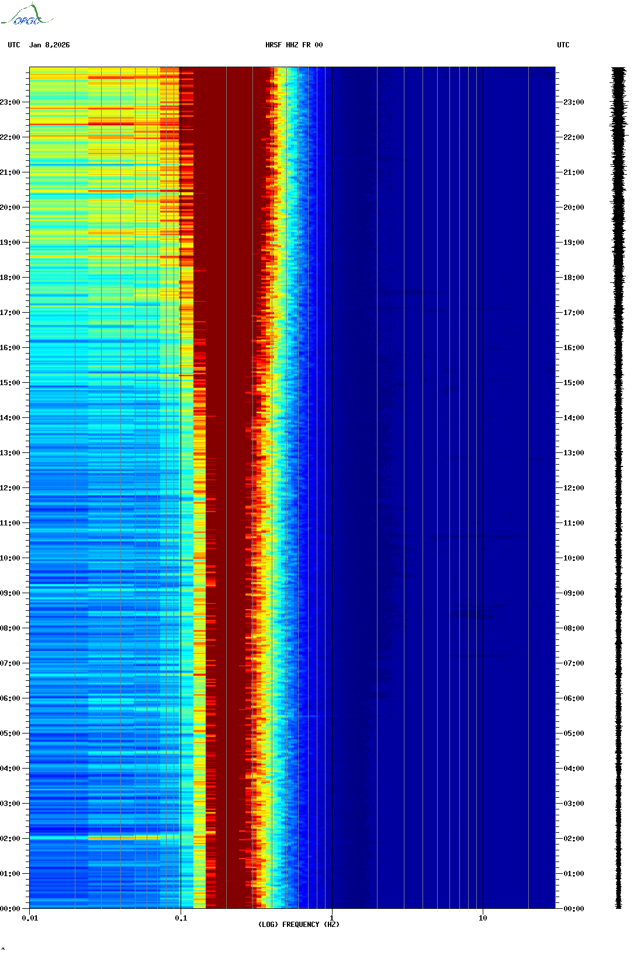This screenshot has width=644, height=955.
Task: Click the UTC label at top left
Action: pyautogui.click(x=14, y=45)
